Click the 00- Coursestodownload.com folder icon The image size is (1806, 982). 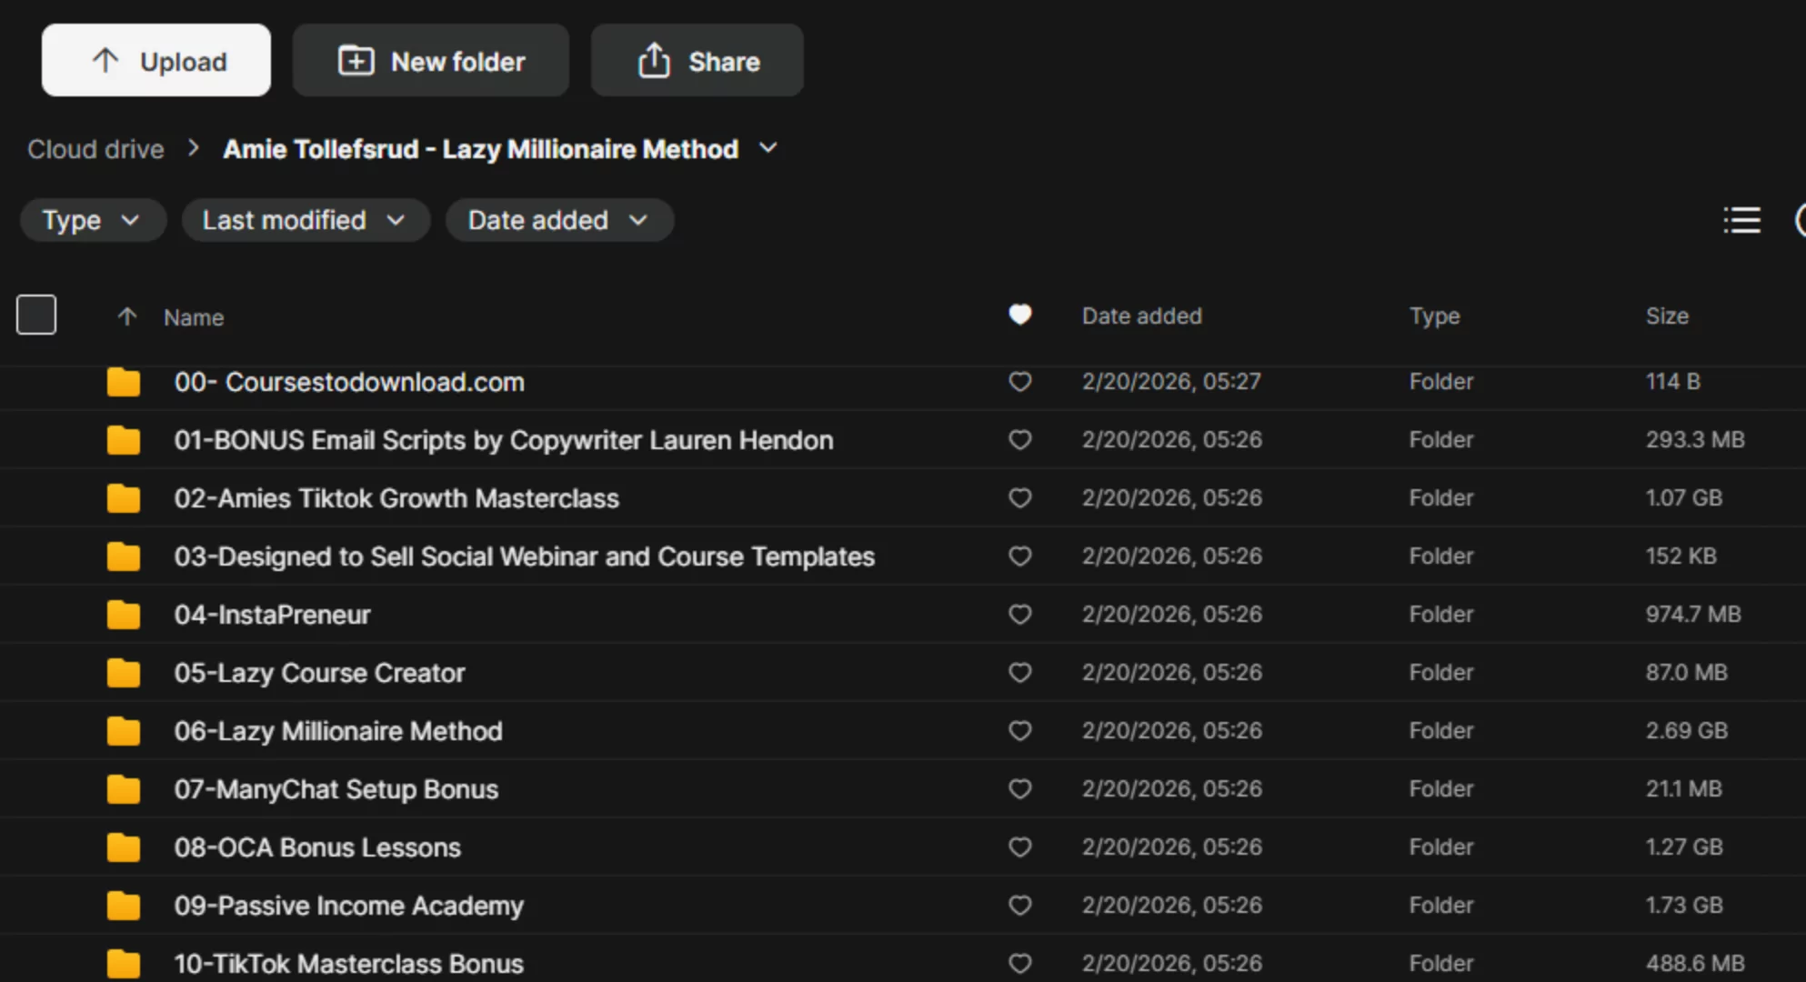(124, 382)
